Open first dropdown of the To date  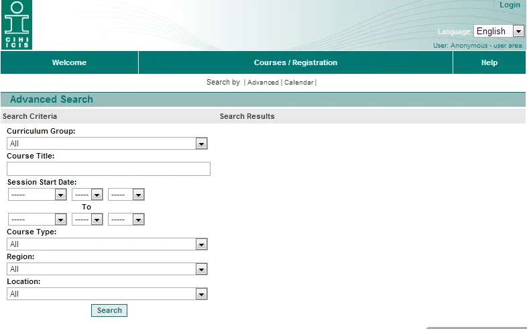tap(38, 220)
